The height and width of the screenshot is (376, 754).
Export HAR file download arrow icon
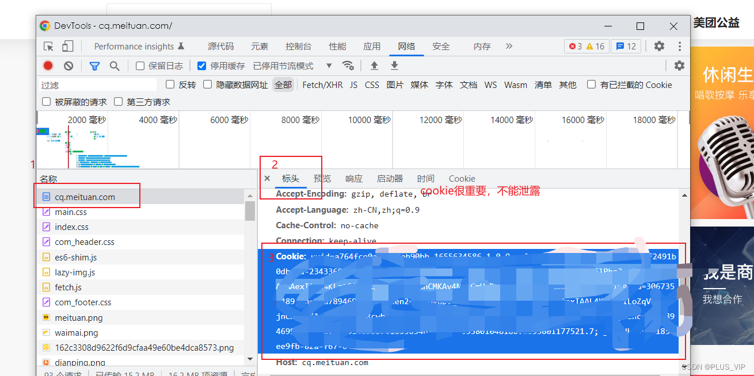[x=394, y=66]
